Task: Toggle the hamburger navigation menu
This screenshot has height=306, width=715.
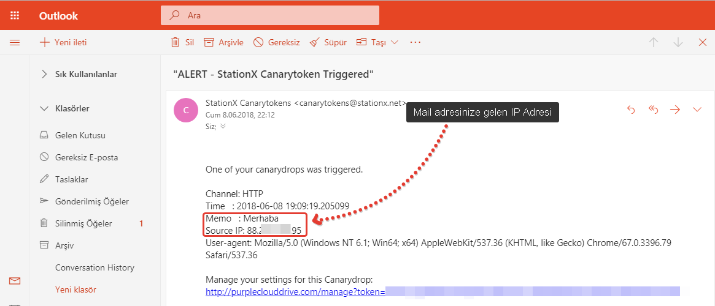Action: [x=15, y=42]
